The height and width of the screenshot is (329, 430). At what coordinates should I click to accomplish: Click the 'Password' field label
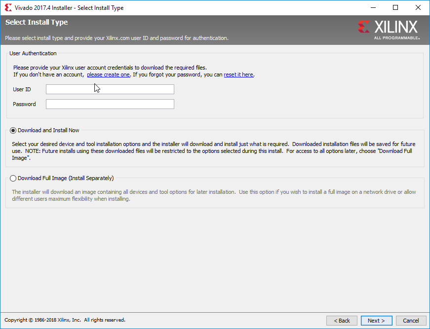[24, 104]
